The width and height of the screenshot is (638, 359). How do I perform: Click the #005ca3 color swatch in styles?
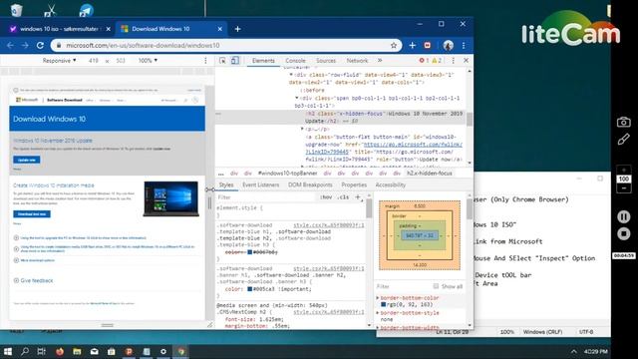pyautogui.click(x=250, y=289)
